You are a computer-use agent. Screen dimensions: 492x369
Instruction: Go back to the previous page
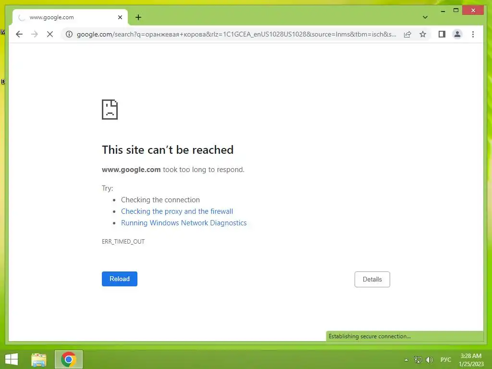[x=19, y=34]
